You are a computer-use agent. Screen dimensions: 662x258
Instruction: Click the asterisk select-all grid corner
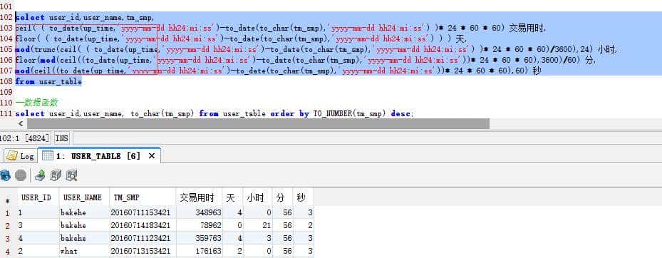[x=7, y=200]
